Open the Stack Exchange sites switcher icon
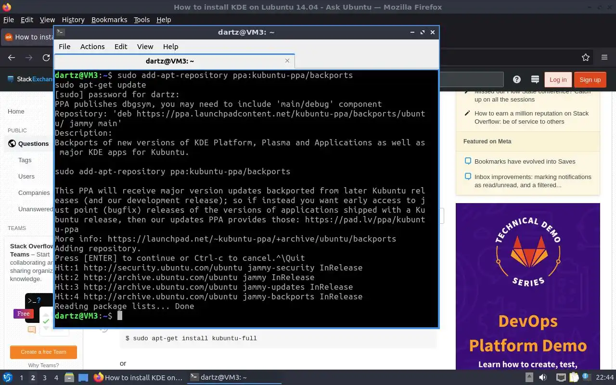616x385 pixels. pos(535,79)
